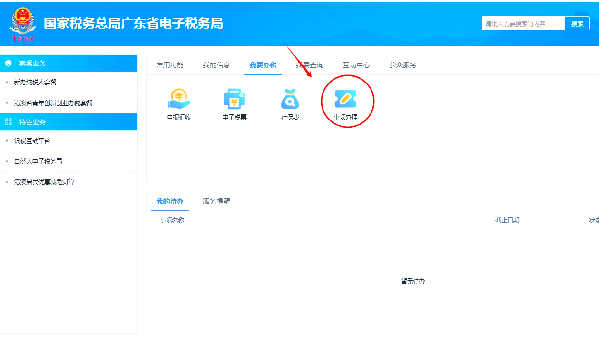Click the 暂无待办 message
This screenshot has height=352, width=599.
click(x=413, y=281)
